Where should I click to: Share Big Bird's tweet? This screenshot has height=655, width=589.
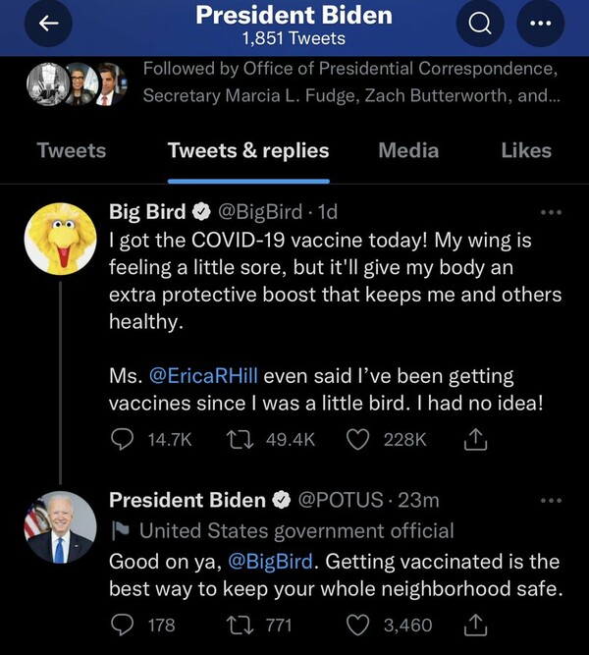[x=474, y=439]
